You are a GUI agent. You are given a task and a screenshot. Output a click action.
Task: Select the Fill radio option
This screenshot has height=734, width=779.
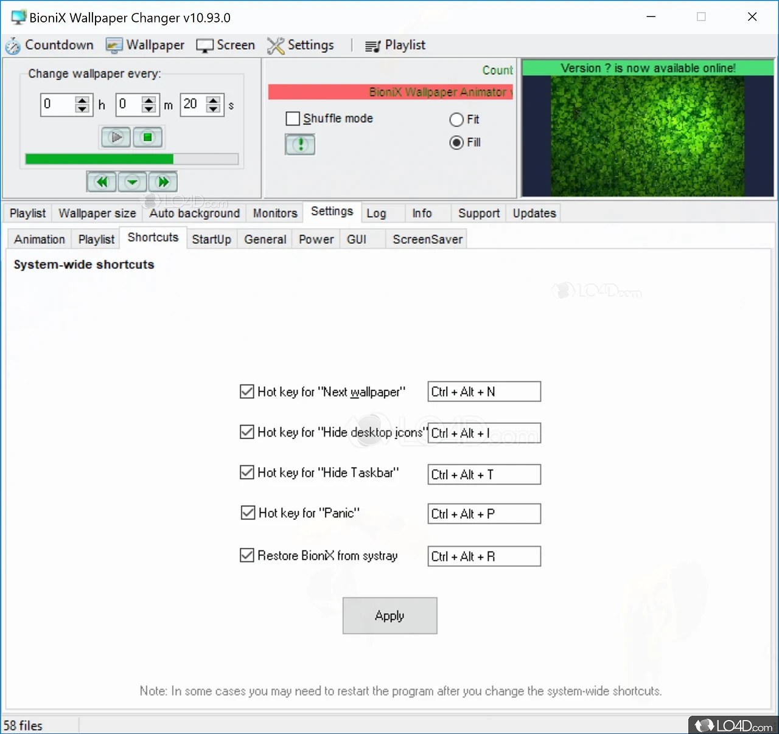point(456,143)
